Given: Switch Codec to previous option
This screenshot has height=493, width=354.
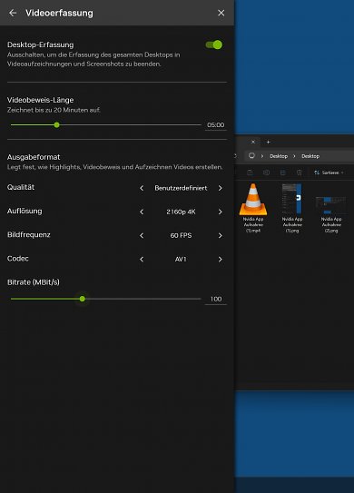Looking at the screenshot, I should click(x=142, y=259).
